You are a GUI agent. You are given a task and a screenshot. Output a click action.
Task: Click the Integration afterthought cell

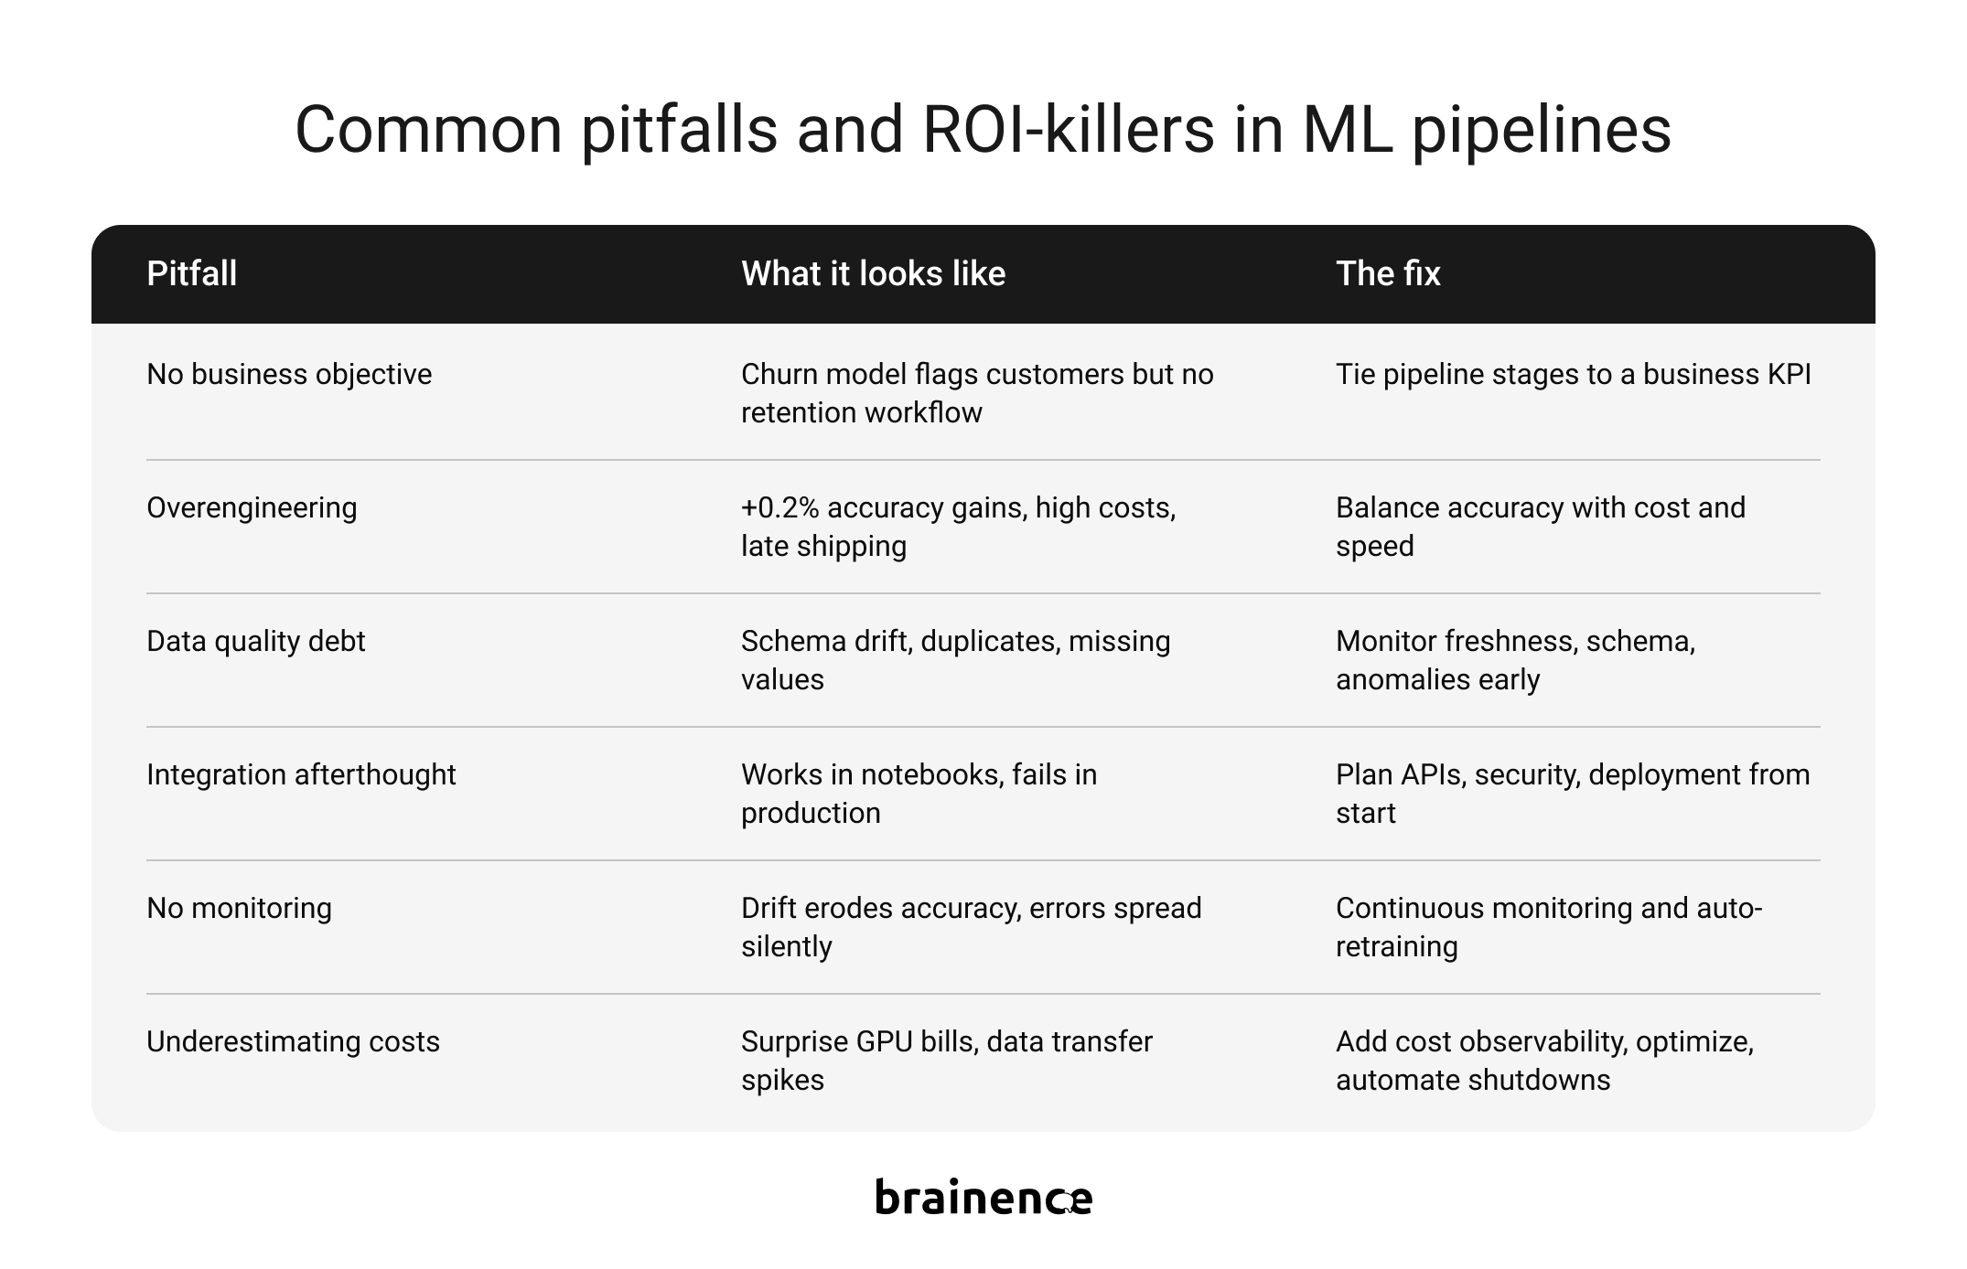(301, 774)
